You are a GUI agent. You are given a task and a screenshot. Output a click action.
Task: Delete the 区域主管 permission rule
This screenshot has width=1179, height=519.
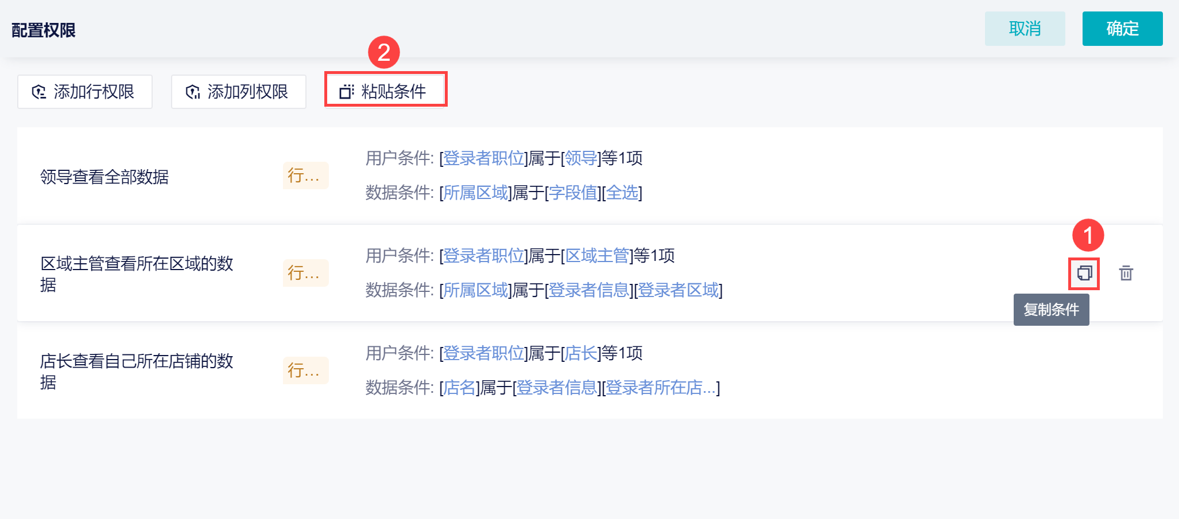point(1126,273)
